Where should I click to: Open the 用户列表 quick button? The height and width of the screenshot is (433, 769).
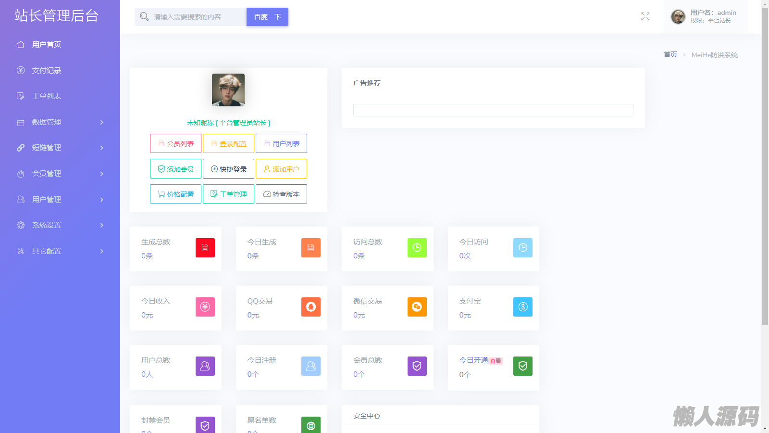point(281,143)
